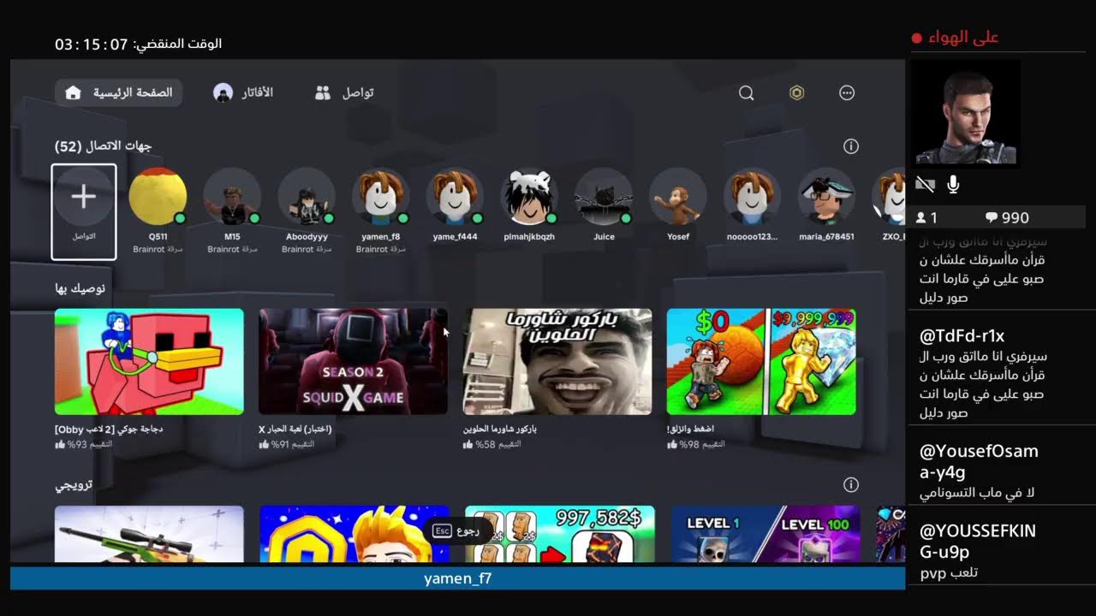Select friend avatar maria_678451
The image size is (1096, 616).
(x=827, y=197)
